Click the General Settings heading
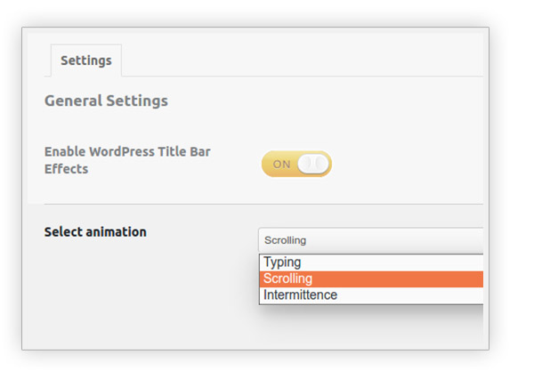 click(x=106, y=101)
